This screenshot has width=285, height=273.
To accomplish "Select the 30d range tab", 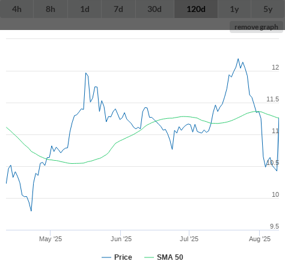I will click(155, 9).
